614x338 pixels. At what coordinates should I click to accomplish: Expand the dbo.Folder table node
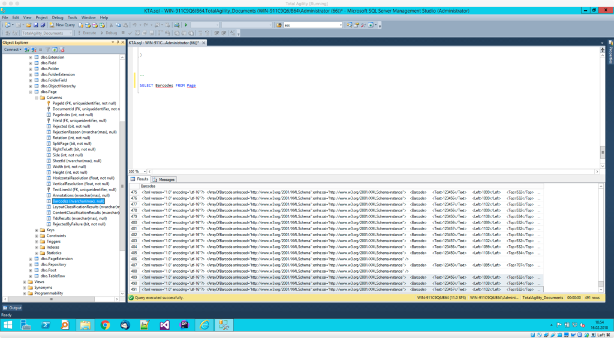click(x=31, y=68)
